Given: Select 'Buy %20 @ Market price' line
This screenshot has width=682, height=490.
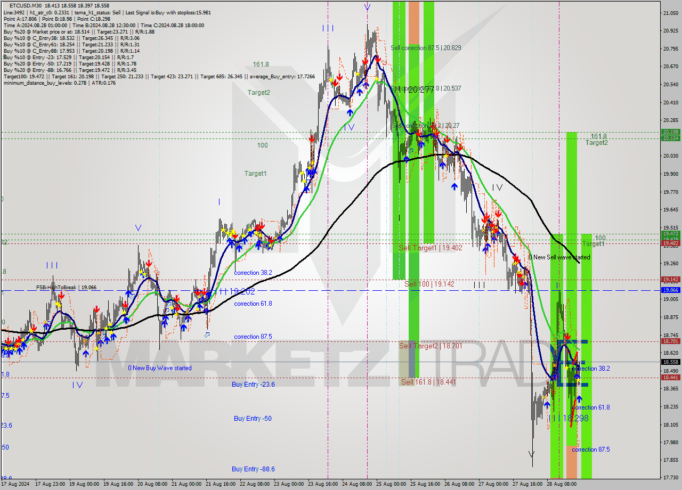Looking at the screenshot, I should click(78, 31).
